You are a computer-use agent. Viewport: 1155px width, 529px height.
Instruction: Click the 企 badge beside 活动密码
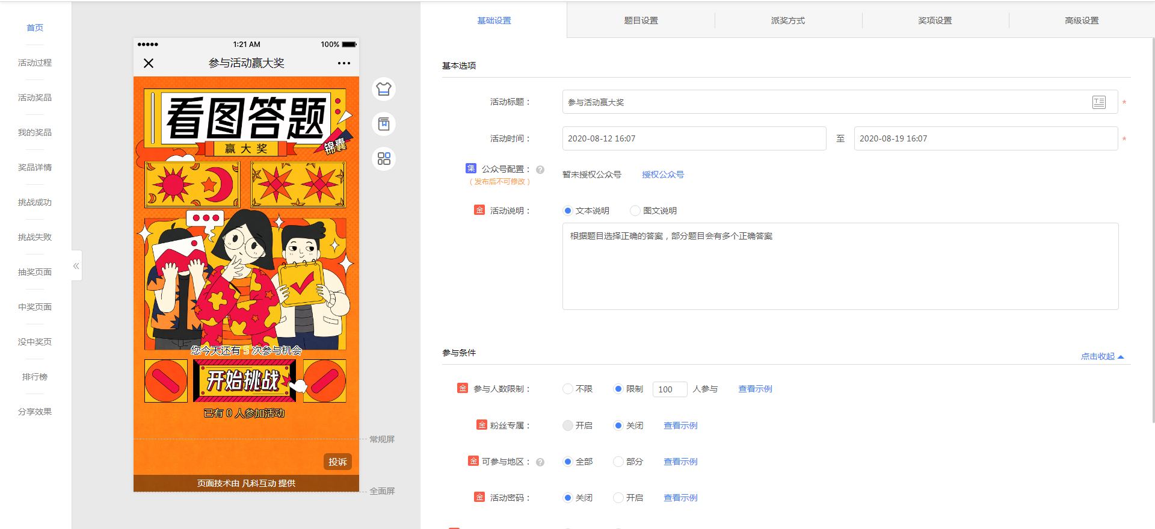pyautogui.click(x=479, y=497)
